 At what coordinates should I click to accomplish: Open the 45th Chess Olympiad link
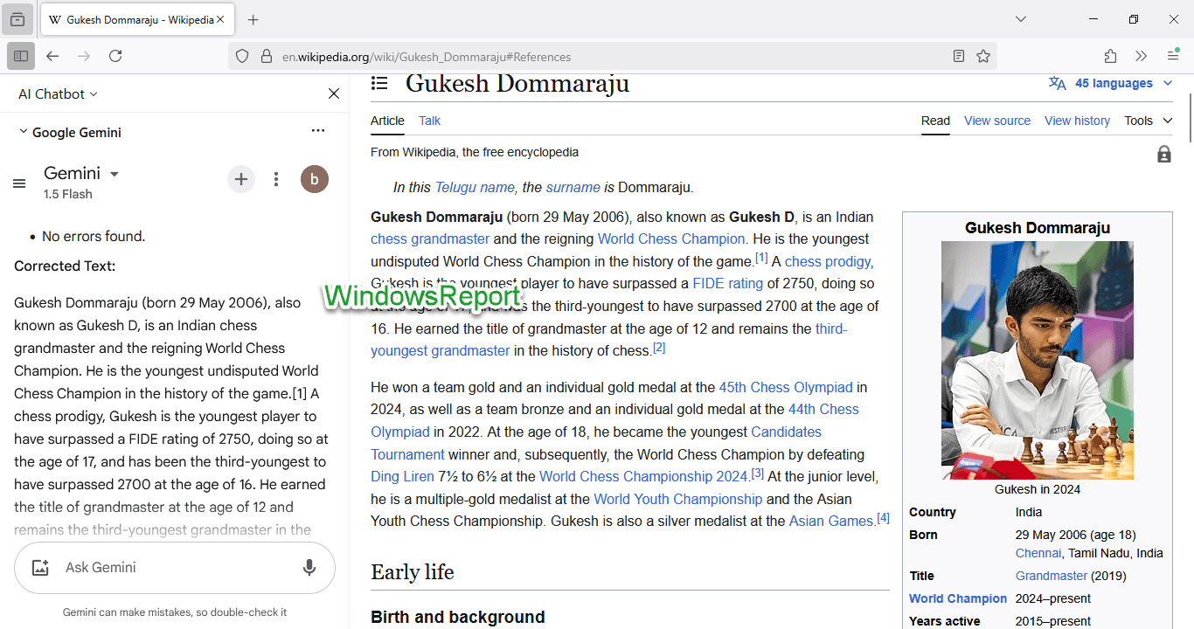point(786,387)
